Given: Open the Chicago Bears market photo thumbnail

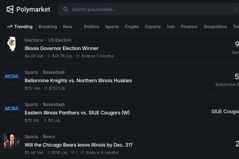Looking at the screenshot, I should [x=12, y=141].
